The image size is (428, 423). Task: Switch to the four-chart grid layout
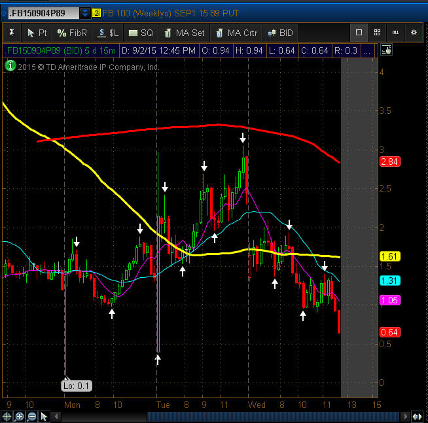click(x=377, y=32)
